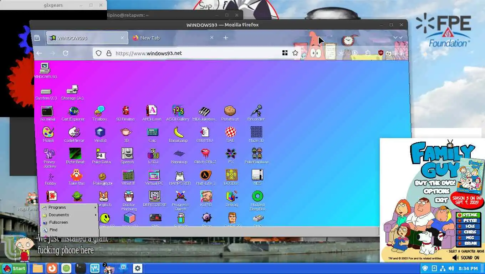
Task: Launch the Half-Life 3 icon
Action: [206, 177]
